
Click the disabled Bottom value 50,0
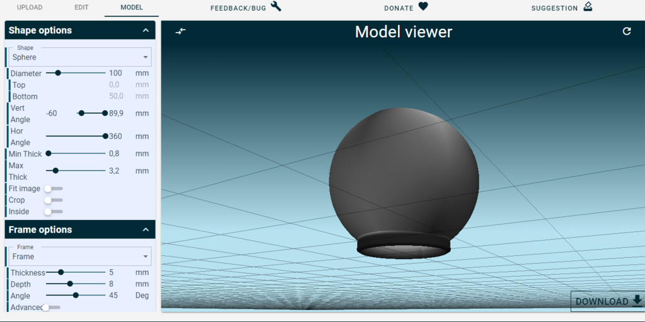tap(116, 96)
